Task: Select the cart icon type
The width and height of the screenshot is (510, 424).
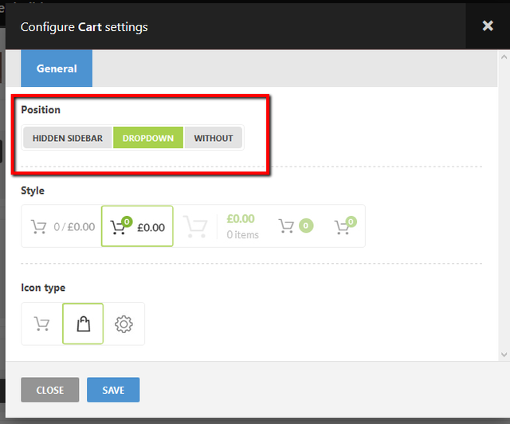Action: 42,324
